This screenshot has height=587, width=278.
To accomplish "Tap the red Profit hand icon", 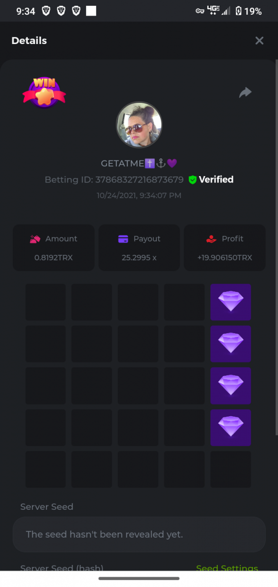I will pyautogui.click(x=211, y=239).
